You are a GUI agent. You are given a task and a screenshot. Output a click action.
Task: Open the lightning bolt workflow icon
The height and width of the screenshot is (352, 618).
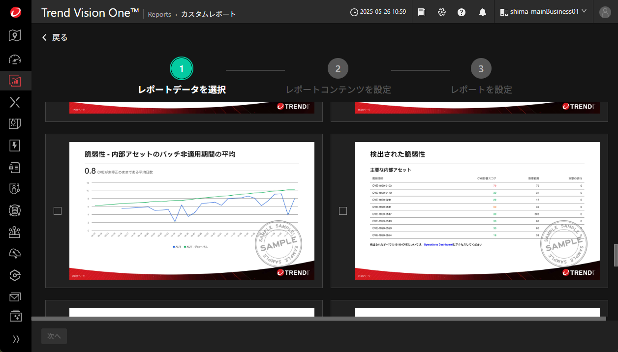[15, 146]
